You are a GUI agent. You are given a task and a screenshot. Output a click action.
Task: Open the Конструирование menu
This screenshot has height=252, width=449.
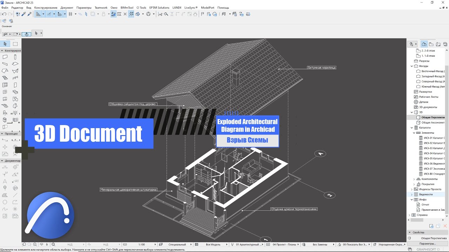click(46, 8)
